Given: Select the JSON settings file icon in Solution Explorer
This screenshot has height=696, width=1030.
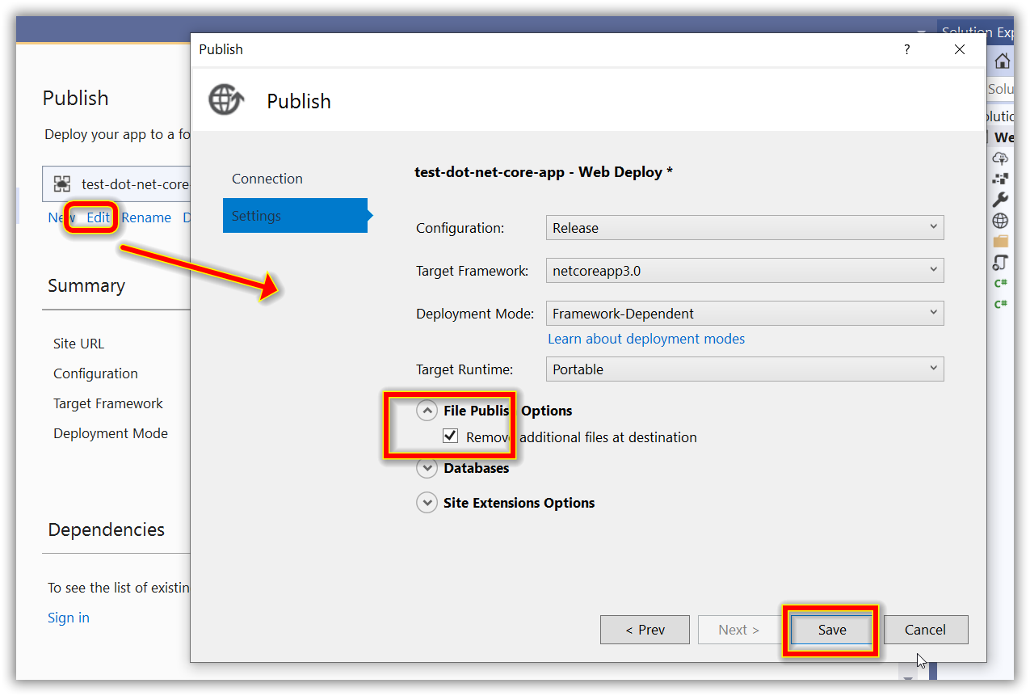Looking at the screenshot, I should 1001,262.
